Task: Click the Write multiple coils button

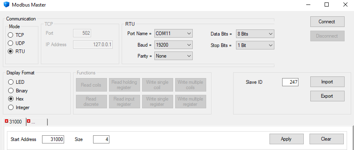Action: (x=191, y=85)
